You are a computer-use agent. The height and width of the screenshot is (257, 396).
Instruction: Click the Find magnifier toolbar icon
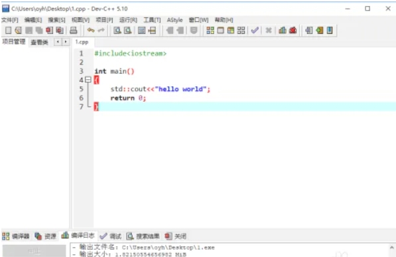[x=117, y=31]
